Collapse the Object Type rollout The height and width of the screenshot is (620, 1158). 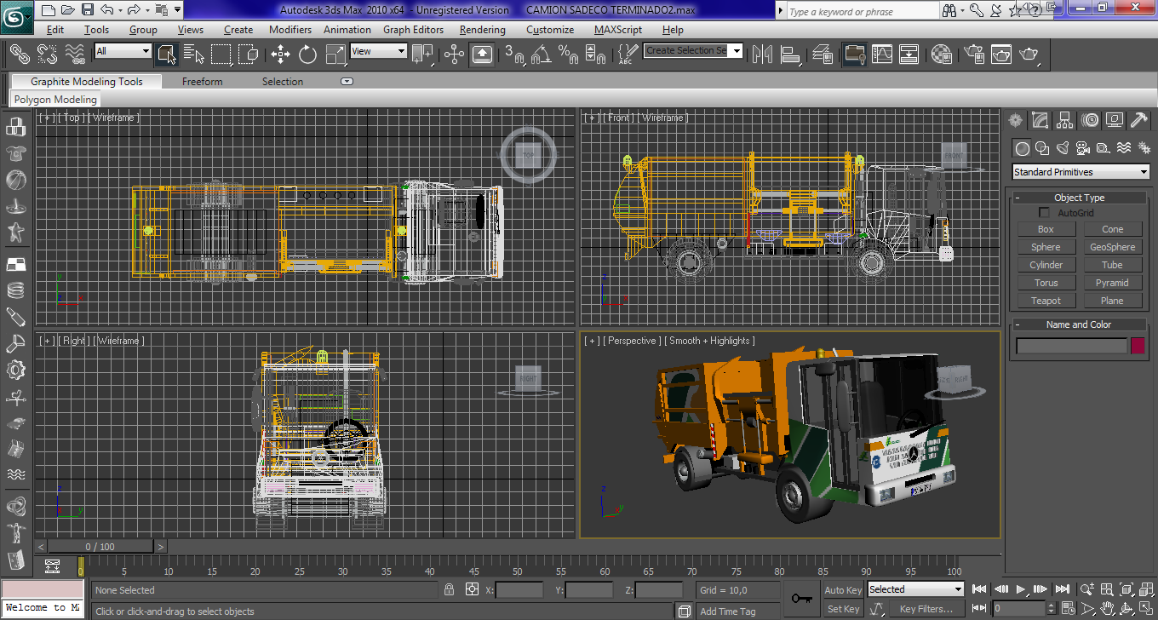click(x=1079, y=198)
